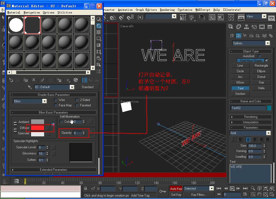Screen dimensions: 276x199
Task: Go to the end frame
Action: pos(245,189)
